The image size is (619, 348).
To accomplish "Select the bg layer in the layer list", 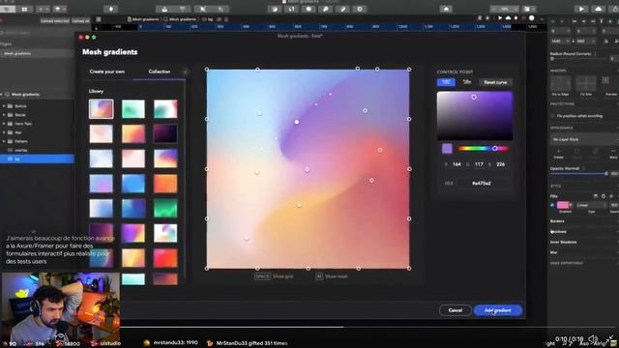I will 37,159.
